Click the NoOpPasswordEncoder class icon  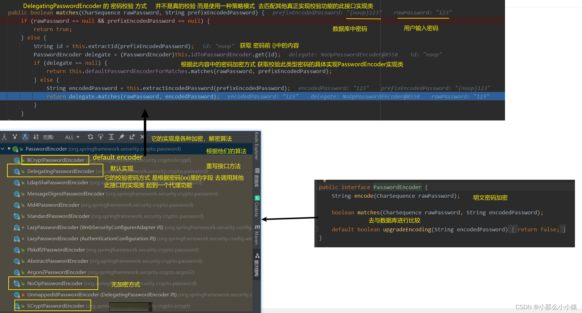[17, 284]
